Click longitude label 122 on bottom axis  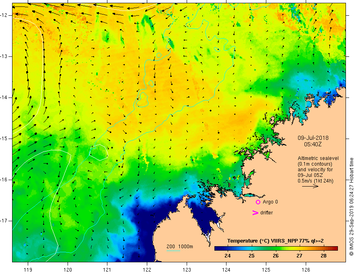click(x=147, y=270)
